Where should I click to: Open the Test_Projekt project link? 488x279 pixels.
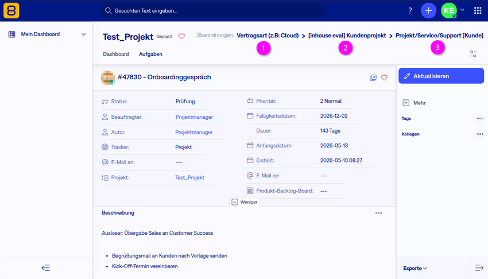tap(189, 177)
